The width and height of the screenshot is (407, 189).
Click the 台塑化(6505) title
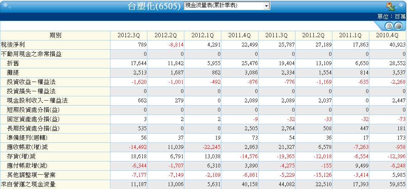pos(154,6)
